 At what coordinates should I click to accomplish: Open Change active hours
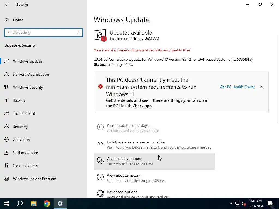coord(154,161)
